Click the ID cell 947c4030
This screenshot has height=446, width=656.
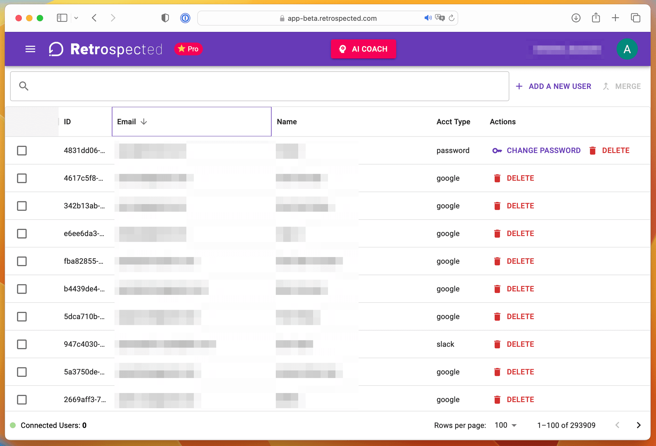click(84, 344)
